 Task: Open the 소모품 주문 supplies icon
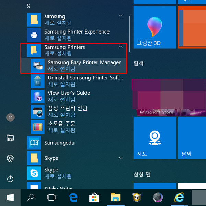(x=37, y=127)
